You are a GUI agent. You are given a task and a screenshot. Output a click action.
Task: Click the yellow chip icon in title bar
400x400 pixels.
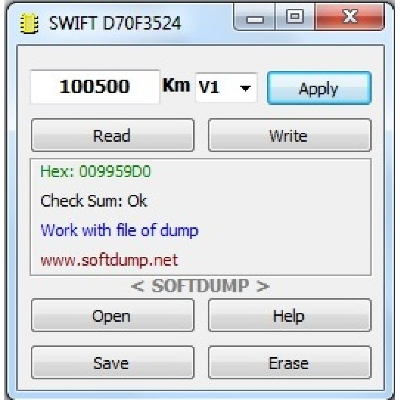click(x=29, y=24)
